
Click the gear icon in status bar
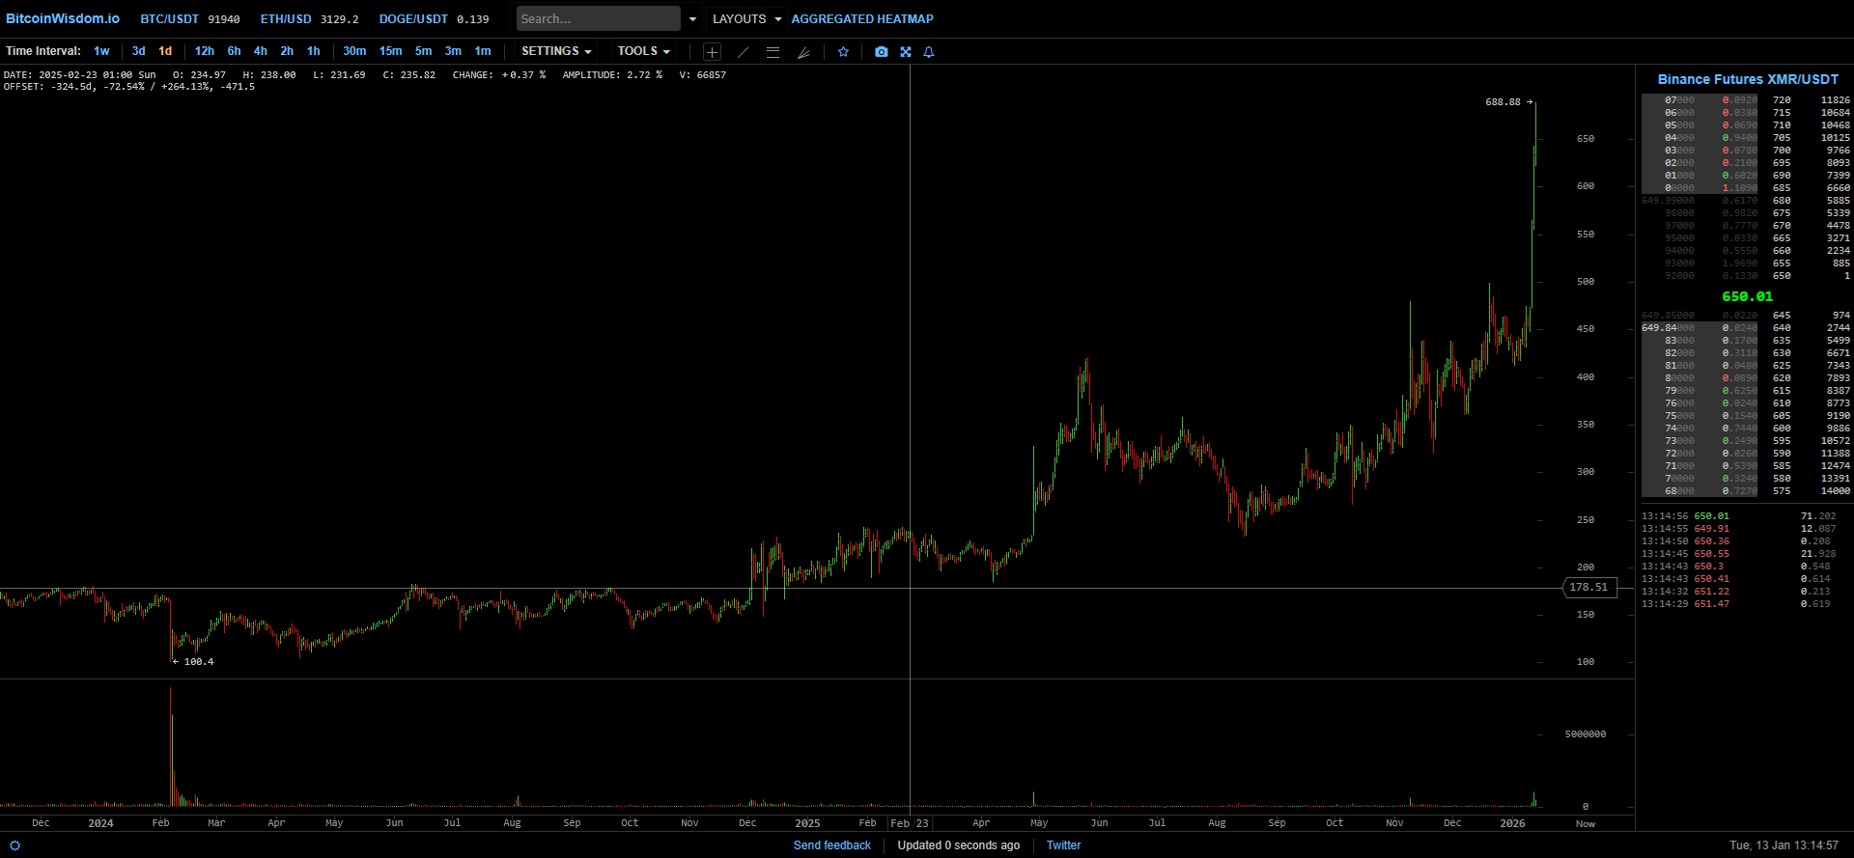click(x=14, y=845)
